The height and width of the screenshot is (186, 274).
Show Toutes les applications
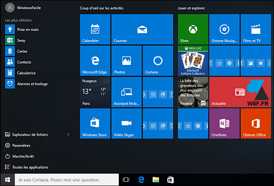[x=26, y=167]
